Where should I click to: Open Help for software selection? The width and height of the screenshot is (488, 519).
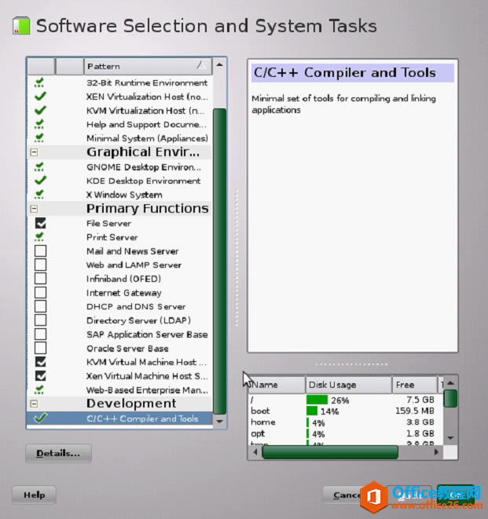click(34, 495)
